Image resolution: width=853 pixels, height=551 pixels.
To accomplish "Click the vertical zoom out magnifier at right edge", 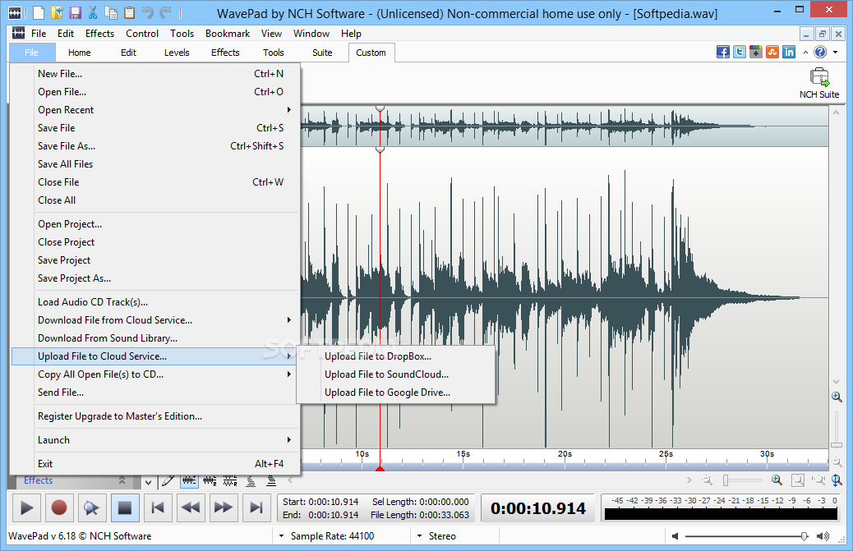I will [x=837, y=462].
